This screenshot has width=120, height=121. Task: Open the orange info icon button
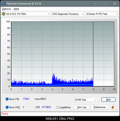(x=113, y=107)
